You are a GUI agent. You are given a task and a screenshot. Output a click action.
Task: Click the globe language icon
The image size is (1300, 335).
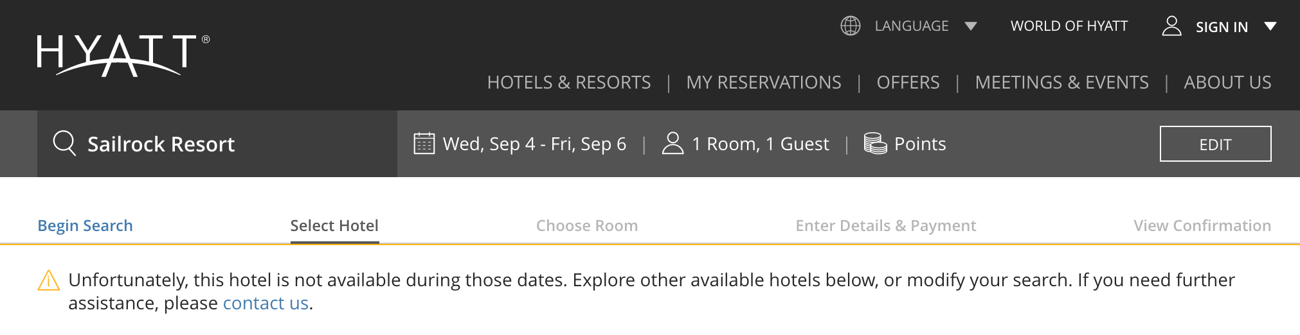850,26
